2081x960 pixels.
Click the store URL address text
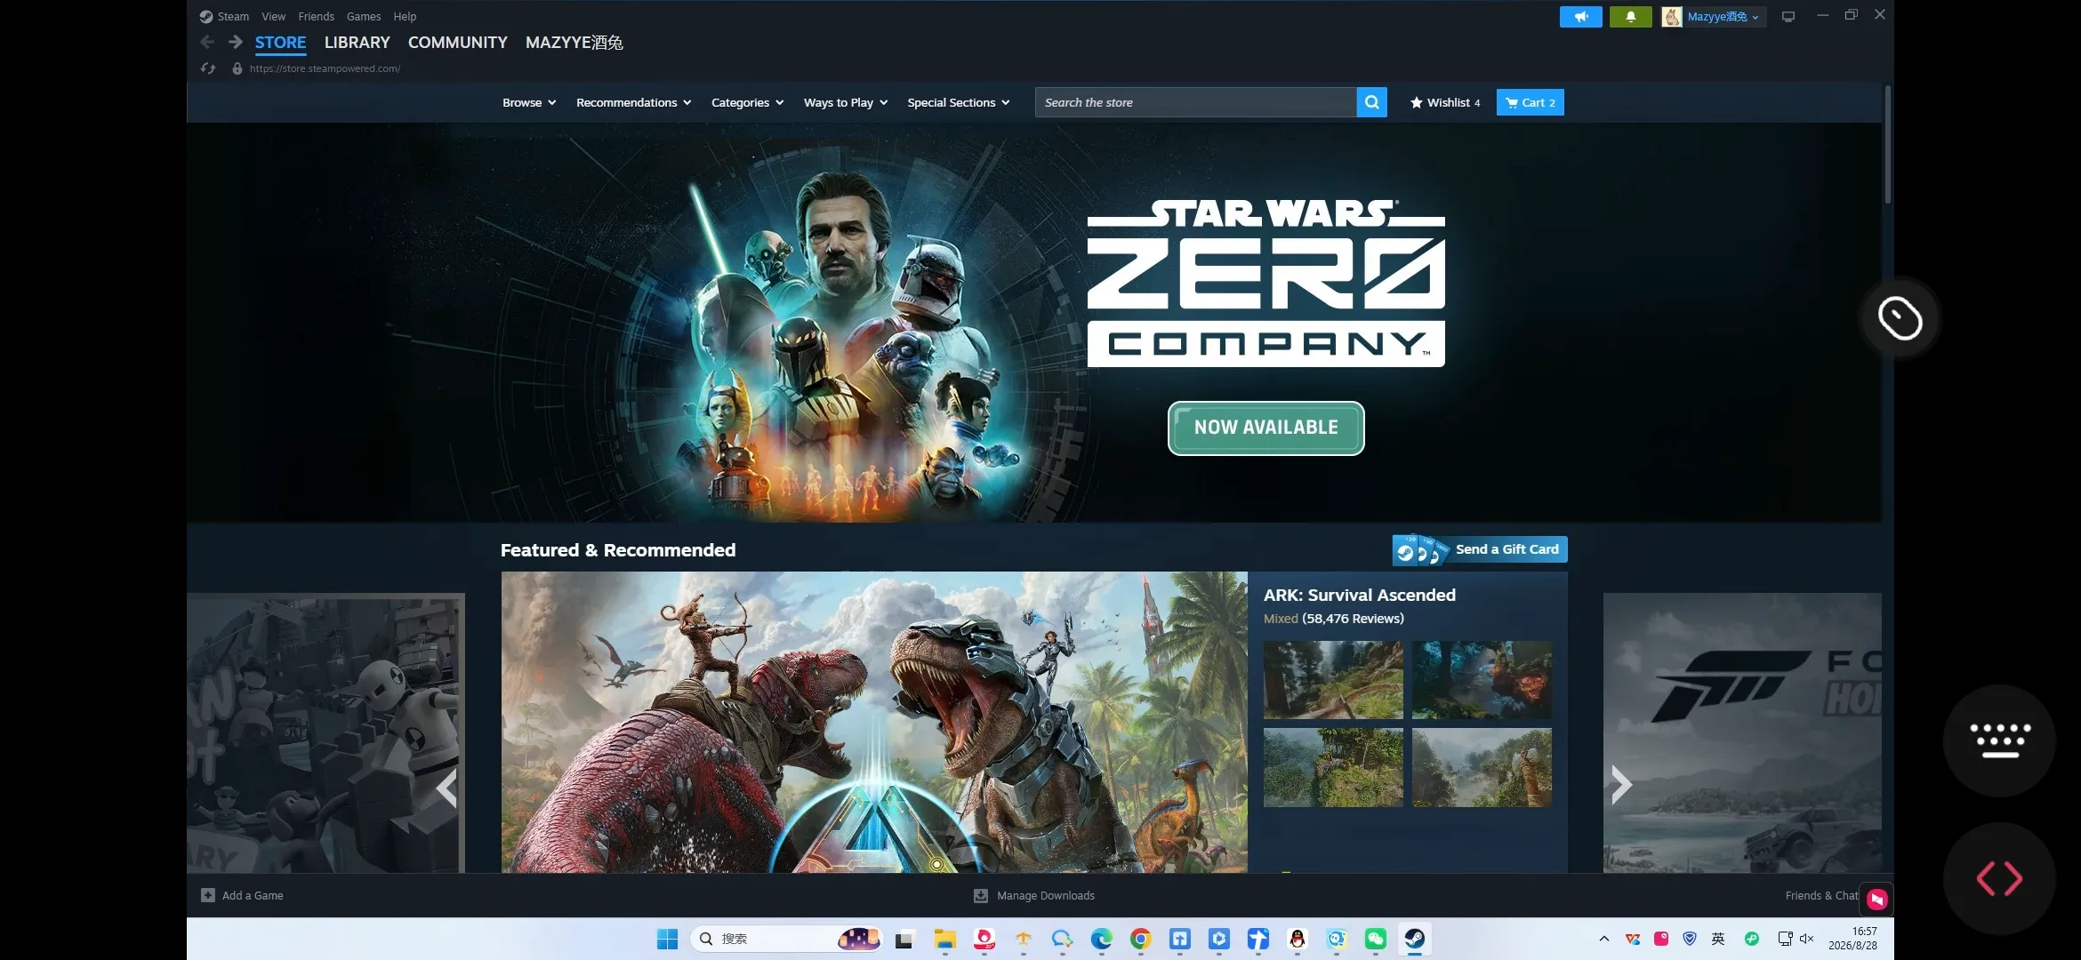pyautogui.click(x=325, y=68)
